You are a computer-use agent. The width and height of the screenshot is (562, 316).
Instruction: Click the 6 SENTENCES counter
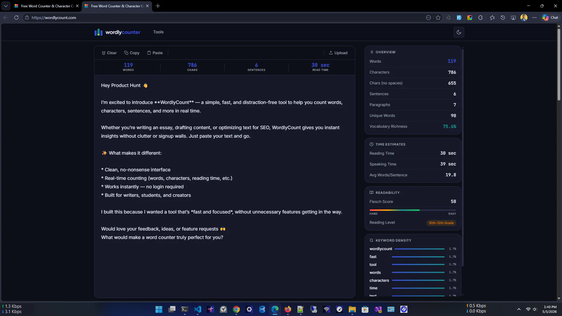click(x=256, y=67)
